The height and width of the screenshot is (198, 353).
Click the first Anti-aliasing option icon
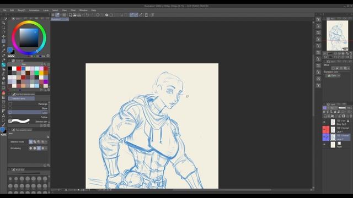[x=31, y=148]
